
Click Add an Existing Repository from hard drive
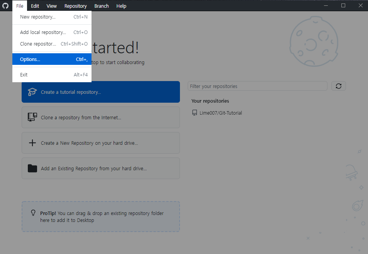(x=101, y=168)
